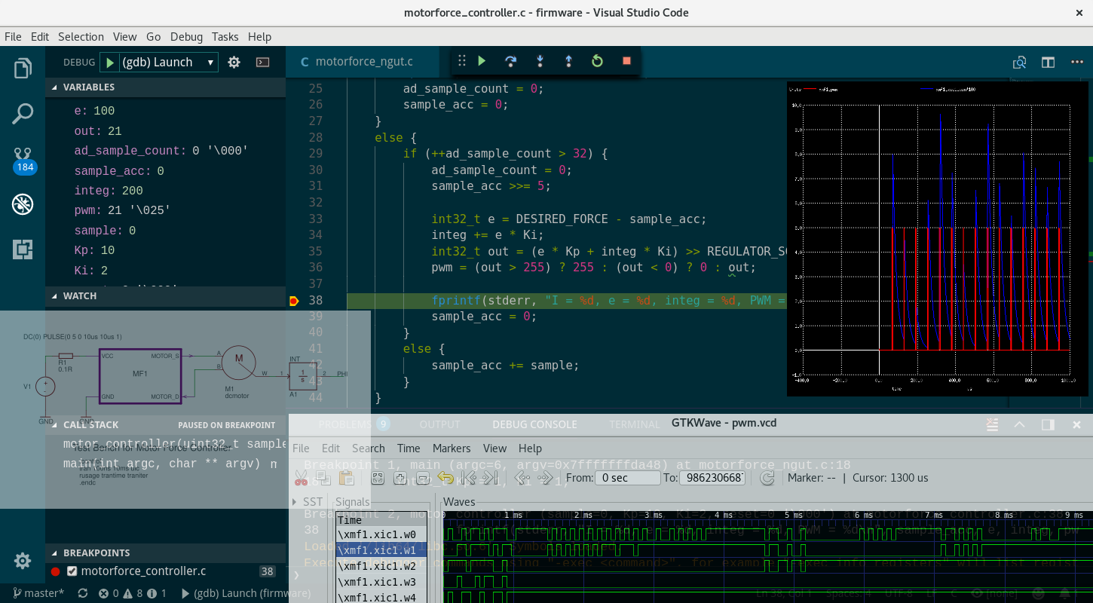Click GTKWave undo zoom arrow icon
The width and height of the screenshot is (1093, 603).
445,478
